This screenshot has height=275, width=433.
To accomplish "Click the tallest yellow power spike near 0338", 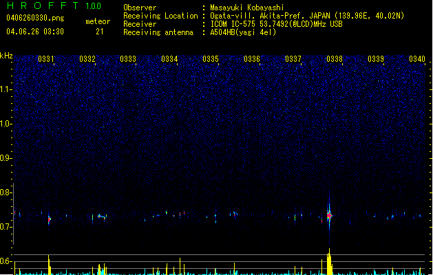I will (329, 261).
